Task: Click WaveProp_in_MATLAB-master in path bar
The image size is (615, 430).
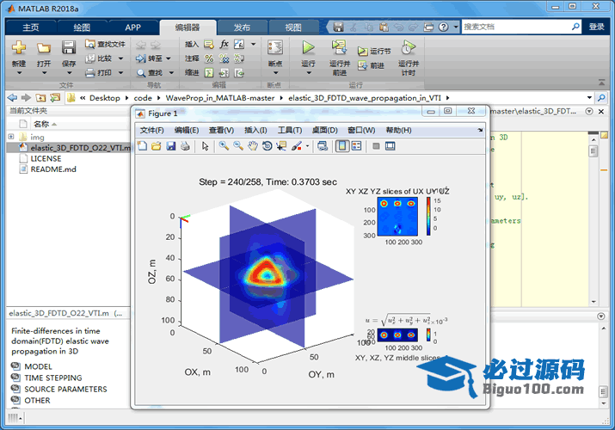Action: pyautogui.click(x=220, y=98)
